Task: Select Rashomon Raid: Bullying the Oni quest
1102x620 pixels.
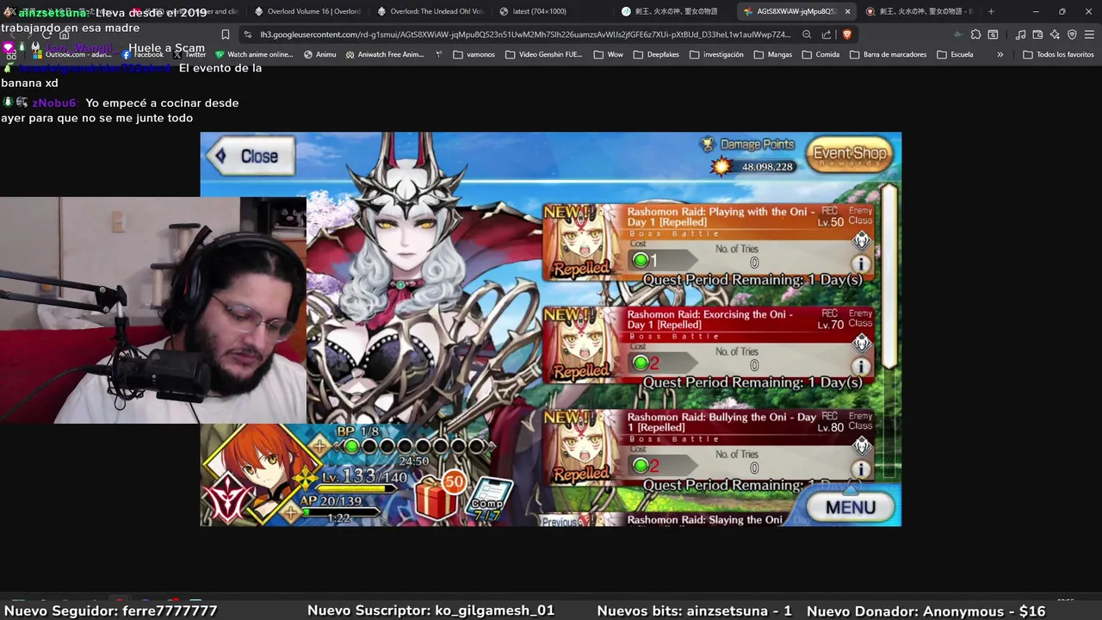Action: [710, 448]
